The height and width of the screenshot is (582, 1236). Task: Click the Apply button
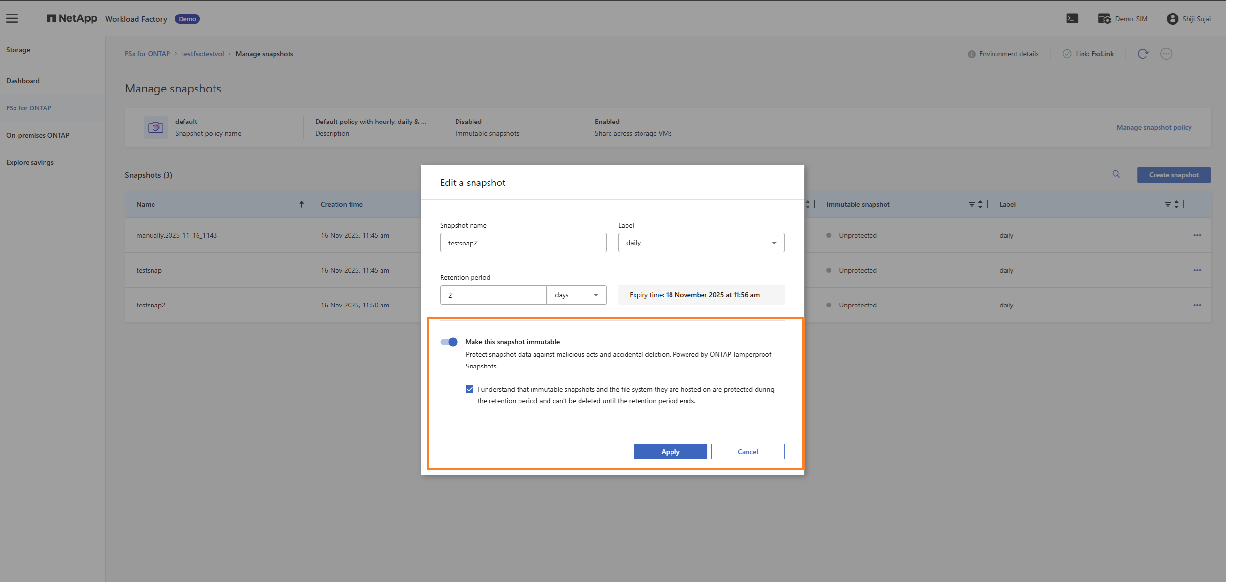(670, 451)
